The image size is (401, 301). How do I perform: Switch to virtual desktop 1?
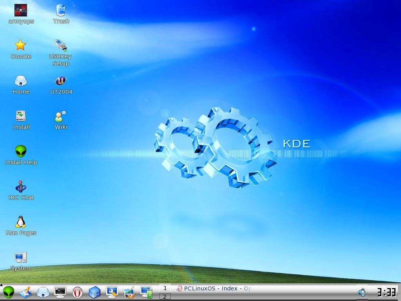tap(165, 288)
